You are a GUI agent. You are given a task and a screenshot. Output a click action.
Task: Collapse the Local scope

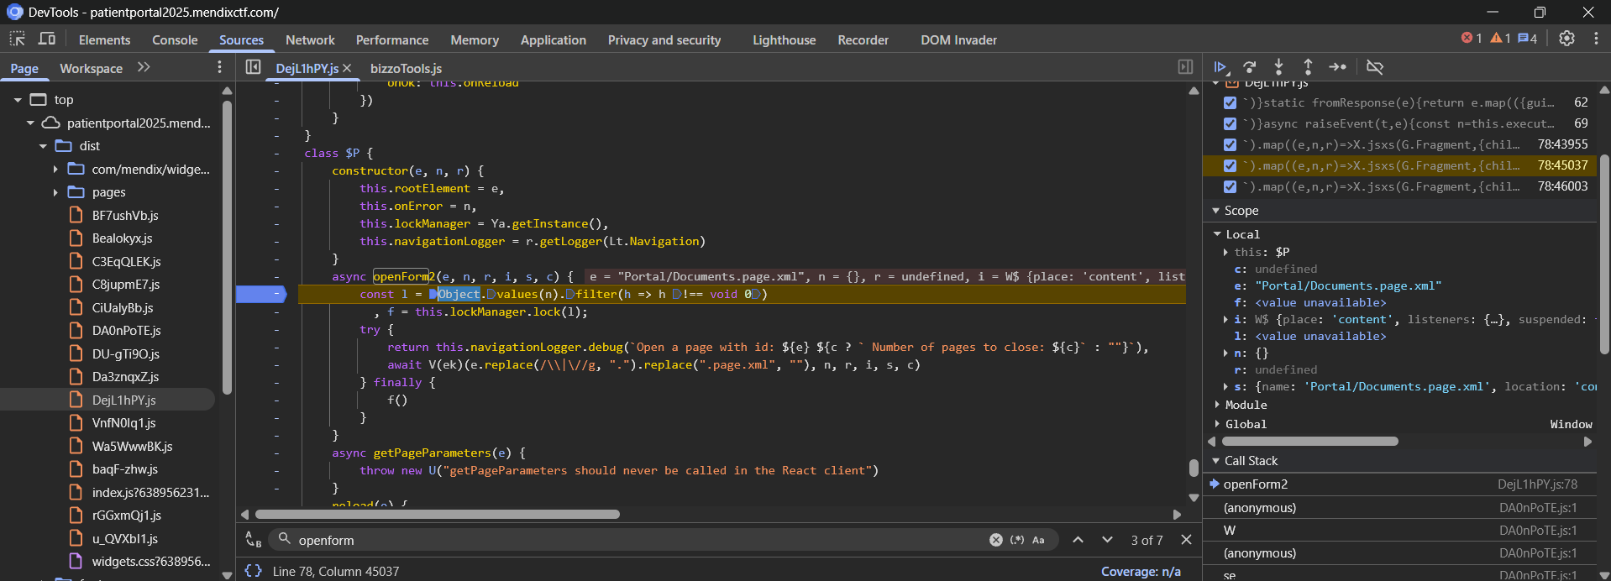click(x=1217, y=234)
